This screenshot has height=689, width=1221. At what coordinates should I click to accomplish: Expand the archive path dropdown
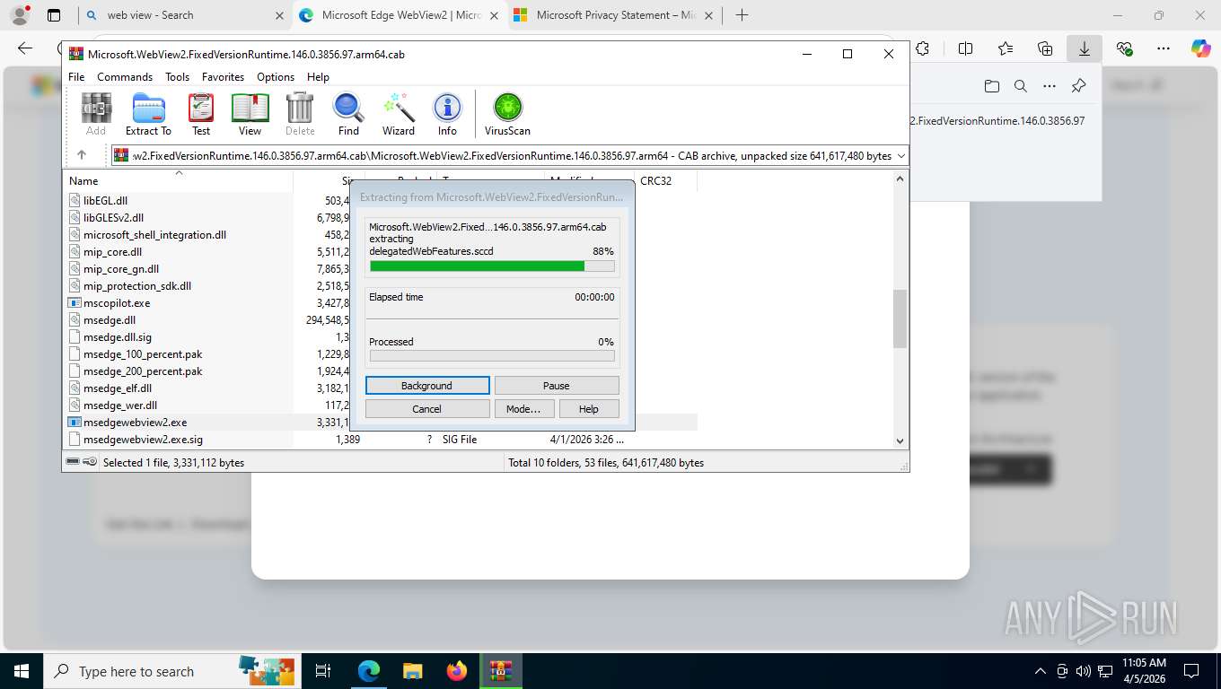[900, 156]
